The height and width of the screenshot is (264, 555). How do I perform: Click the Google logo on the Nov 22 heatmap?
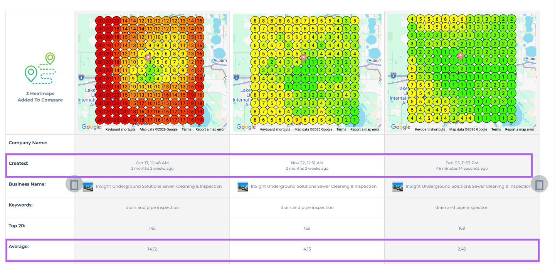click(246, 127)
